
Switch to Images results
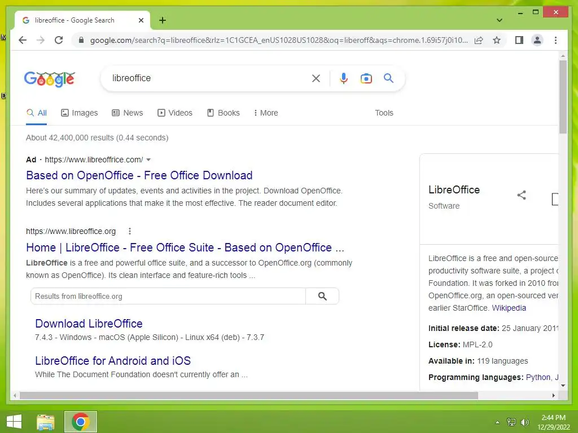79,113
